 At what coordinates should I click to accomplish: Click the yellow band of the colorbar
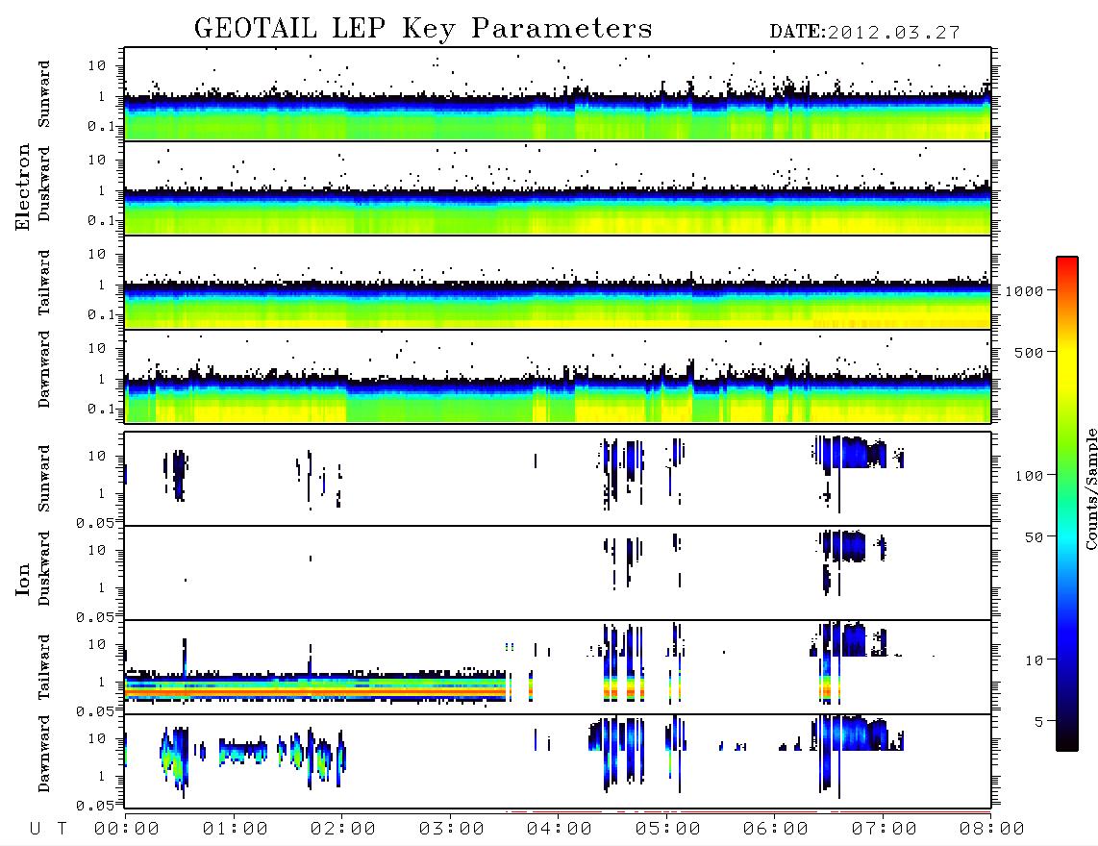coord(1067,364)
